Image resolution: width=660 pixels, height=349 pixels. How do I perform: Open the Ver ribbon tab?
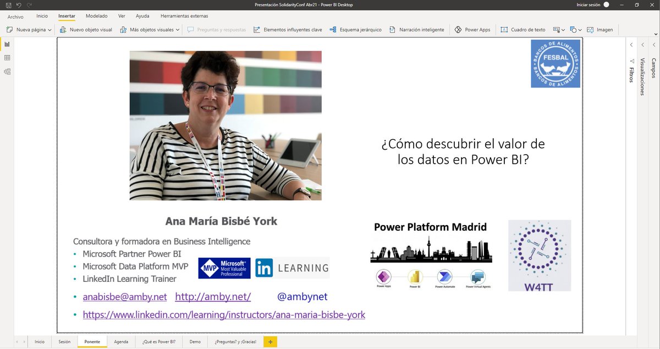pyautogui.click(x=122, y=17)
